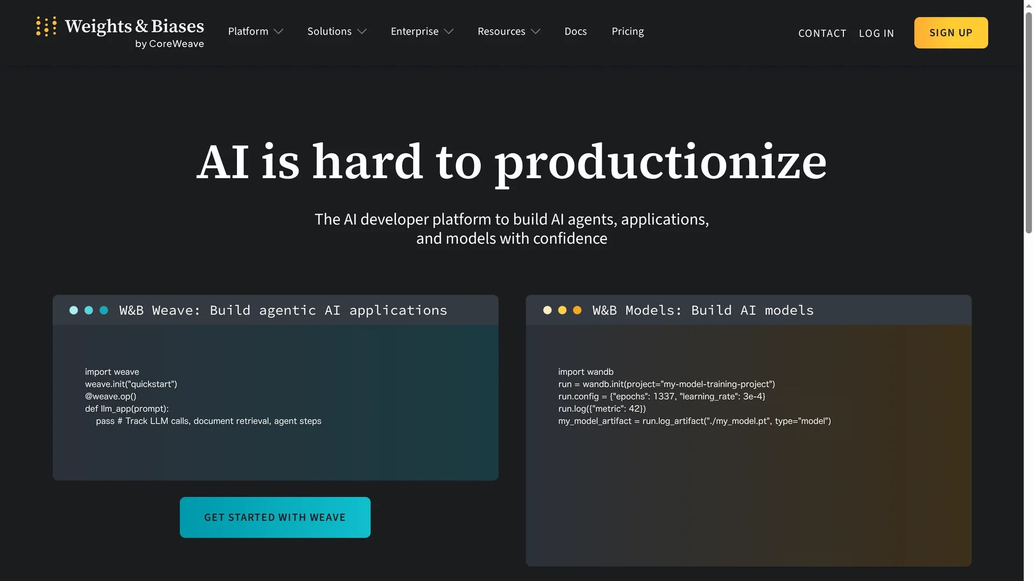Click the @weave.op() decorator line
The height and width of the screenshot is (581, 1034).
click(x=110, y=396)
